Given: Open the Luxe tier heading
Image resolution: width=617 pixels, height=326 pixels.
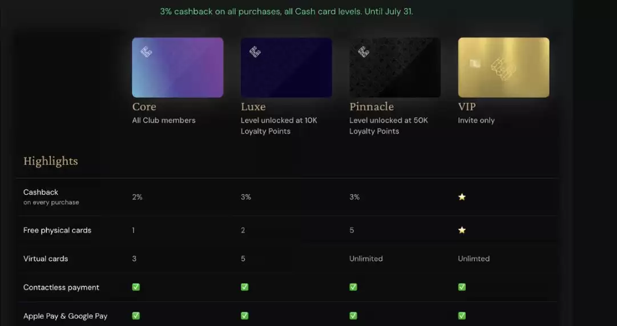Looking at the screenshot, I should (x=253, y=107).
